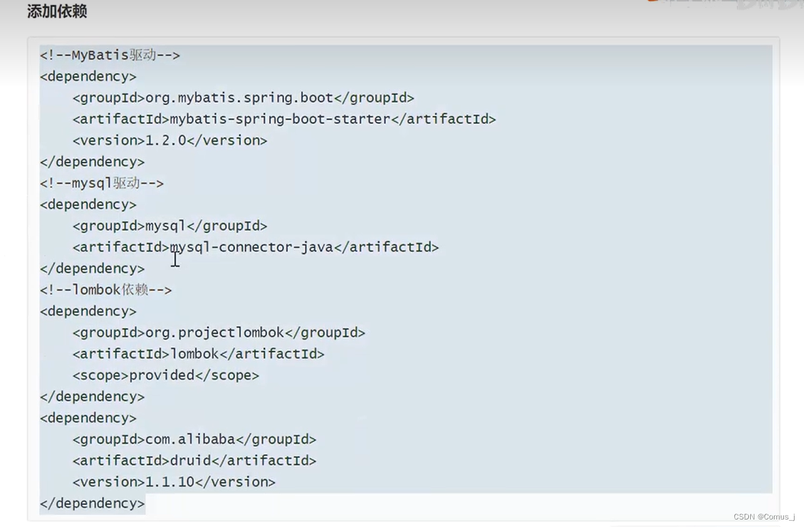This screenshot has height=527, width=804.
Task: Click artifactId line mybatis-spring-boot-starter
Action: (284, 119)
